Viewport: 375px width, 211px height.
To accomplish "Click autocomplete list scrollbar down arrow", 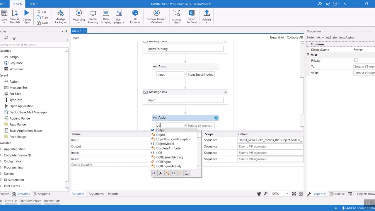I will click(199, 167).
